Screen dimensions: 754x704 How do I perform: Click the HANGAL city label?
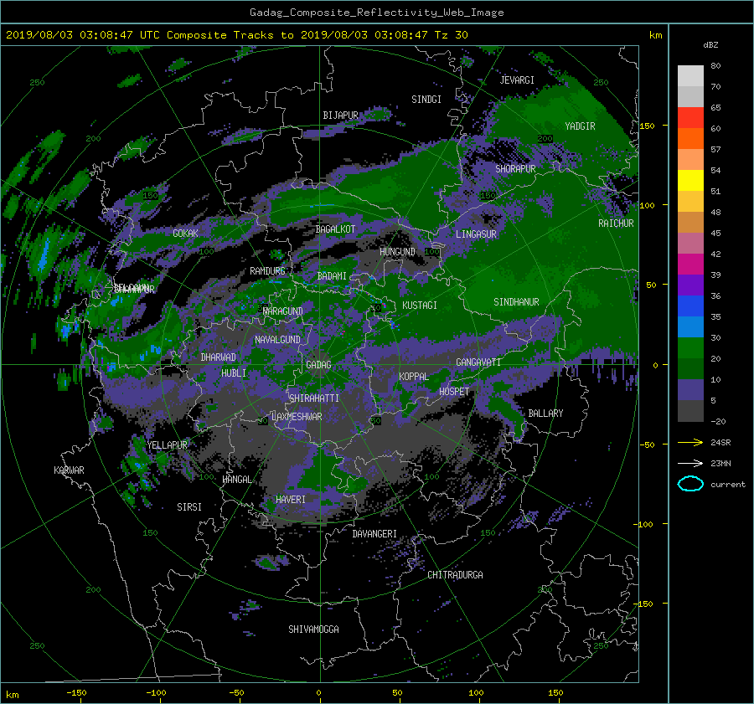coord(236,480)
